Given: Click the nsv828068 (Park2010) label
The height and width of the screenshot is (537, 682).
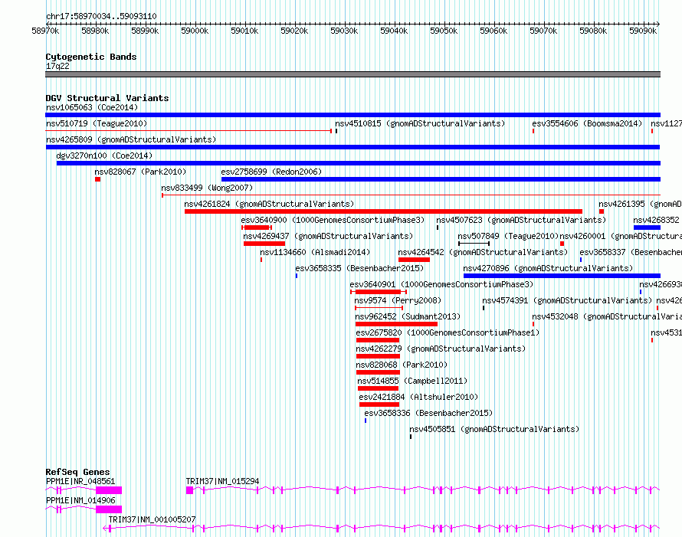Looking at the screenshot, I should click(x=402, y=365).
